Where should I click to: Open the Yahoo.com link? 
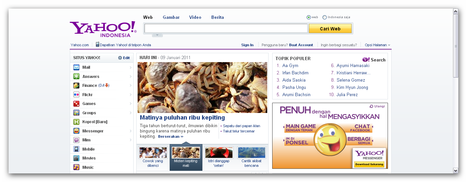pyautogui.click(x=80, y=45)
